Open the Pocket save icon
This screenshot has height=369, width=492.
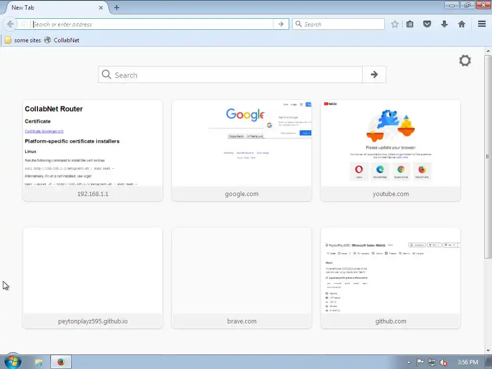click(x=427, y=24)
